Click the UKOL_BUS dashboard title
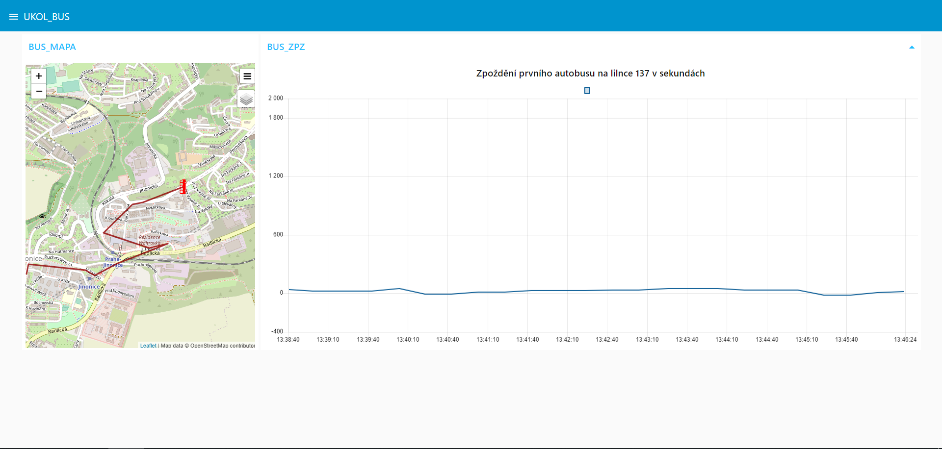This screenshot has width=942, height=449. tap(47, 17)
